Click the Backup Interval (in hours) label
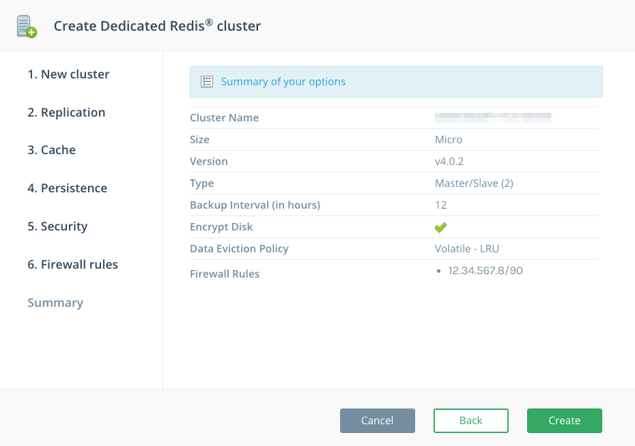The image size is (635, 446). (x=255, y=205)
